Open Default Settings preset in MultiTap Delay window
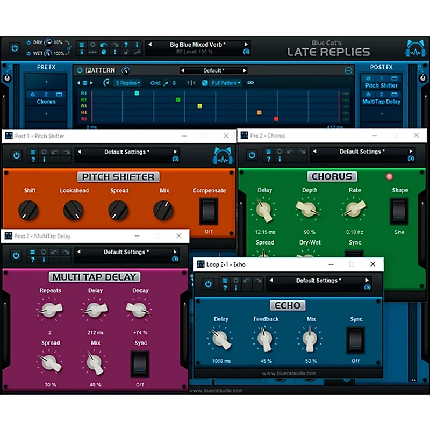 [x=126, y=252]
